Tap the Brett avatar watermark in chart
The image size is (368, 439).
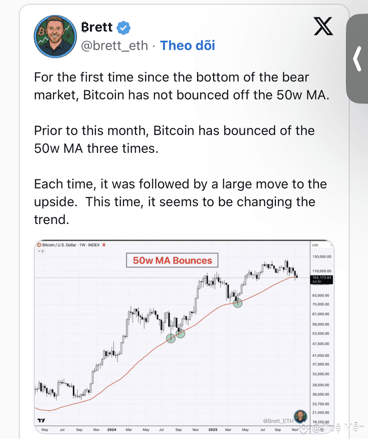[300, 417]
